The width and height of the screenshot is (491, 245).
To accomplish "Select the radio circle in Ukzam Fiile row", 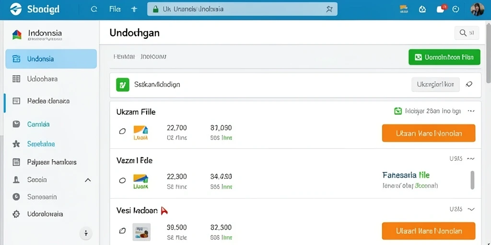I will (x=122, y=131).
